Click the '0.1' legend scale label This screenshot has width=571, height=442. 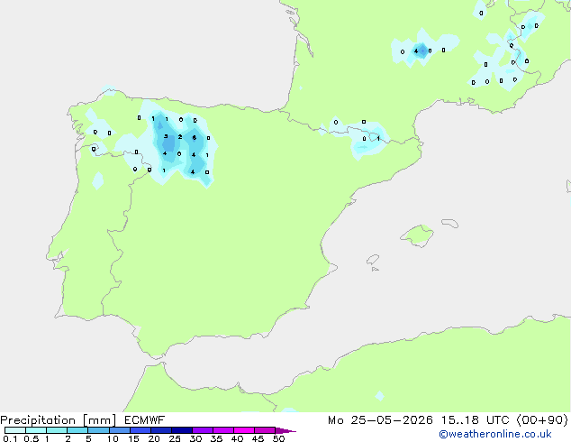tap(10, 438)
